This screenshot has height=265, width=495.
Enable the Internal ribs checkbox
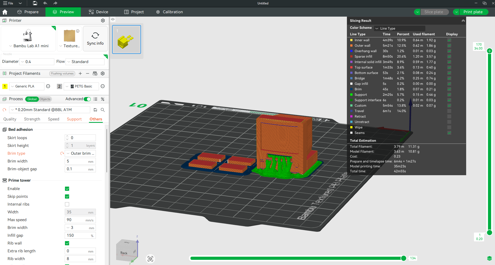tap(67, 204)
